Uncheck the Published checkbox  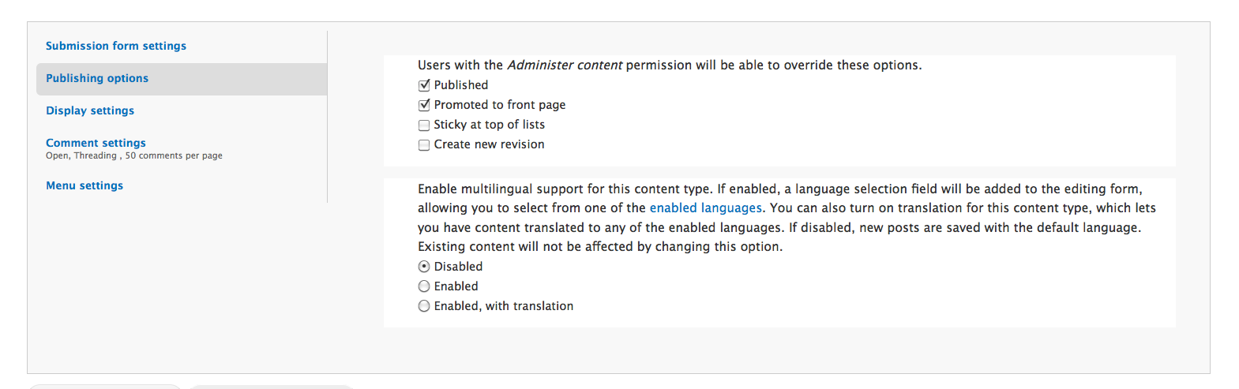pos(424,85)
